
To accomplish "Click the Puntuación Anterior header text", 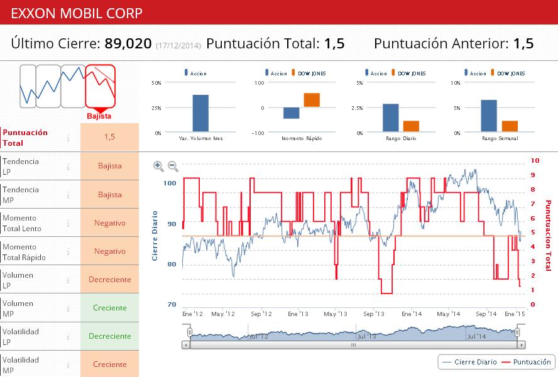I will click(x=442, y=43).
